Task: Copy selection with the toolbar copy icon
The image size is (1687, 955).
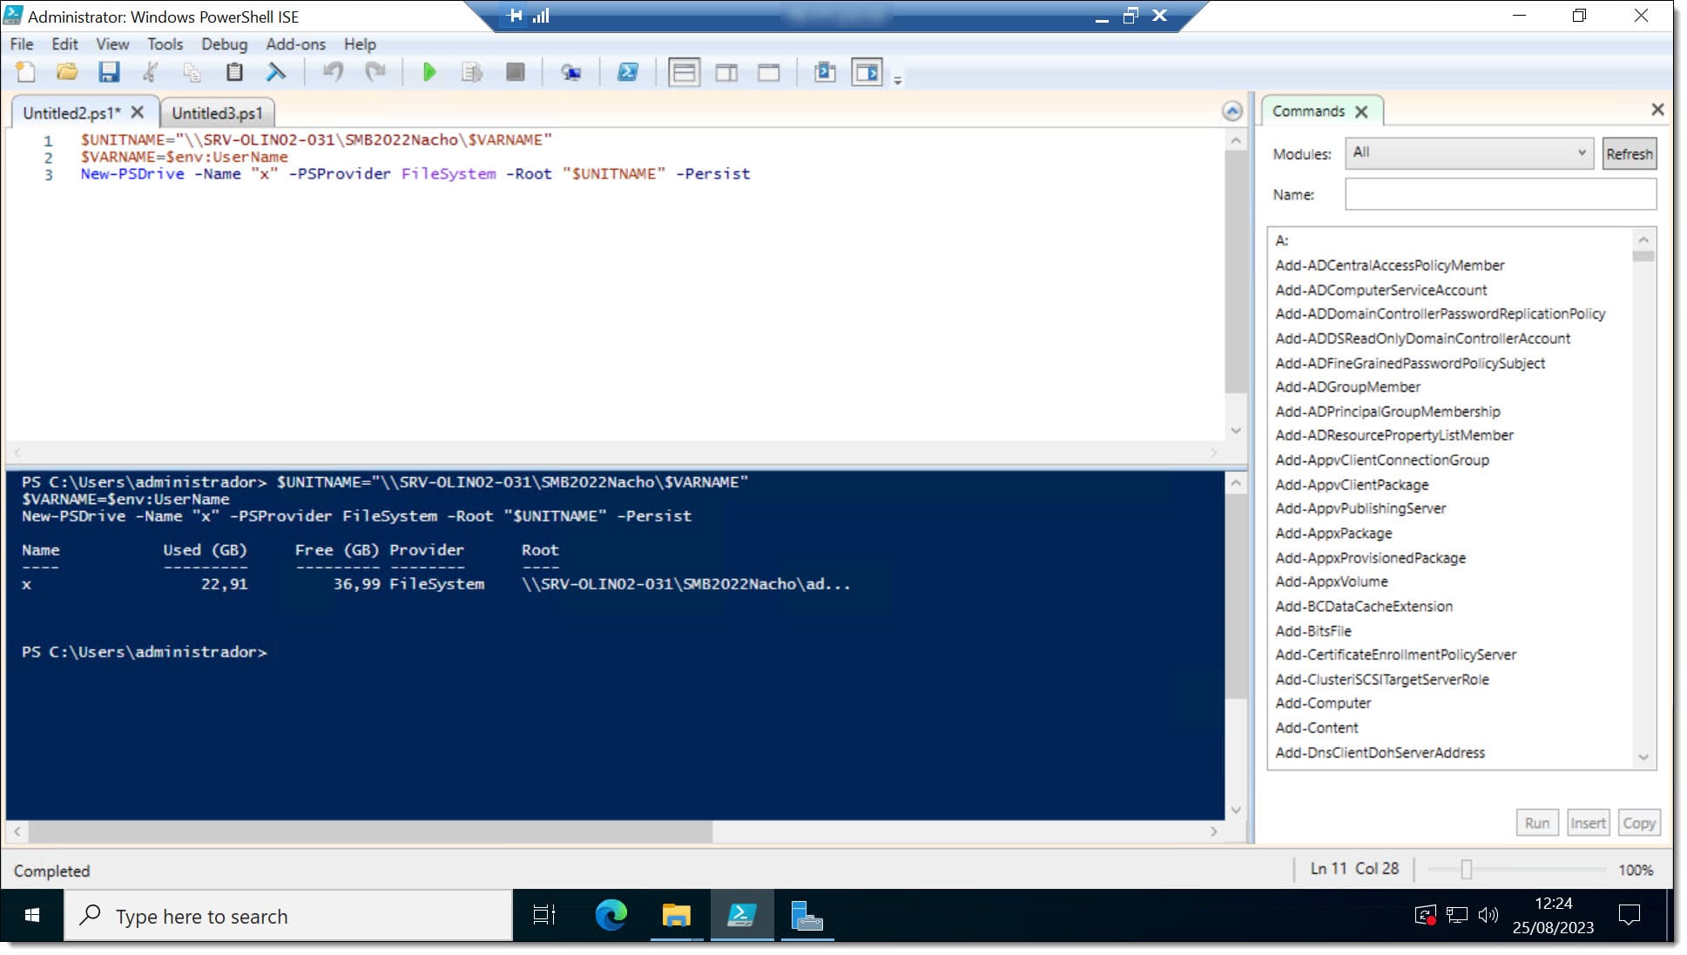Action: tap(192, 72)
